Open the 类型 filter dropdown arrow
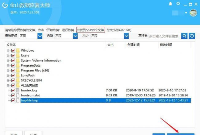Viewport: 200px width, 135px height. 75,36
